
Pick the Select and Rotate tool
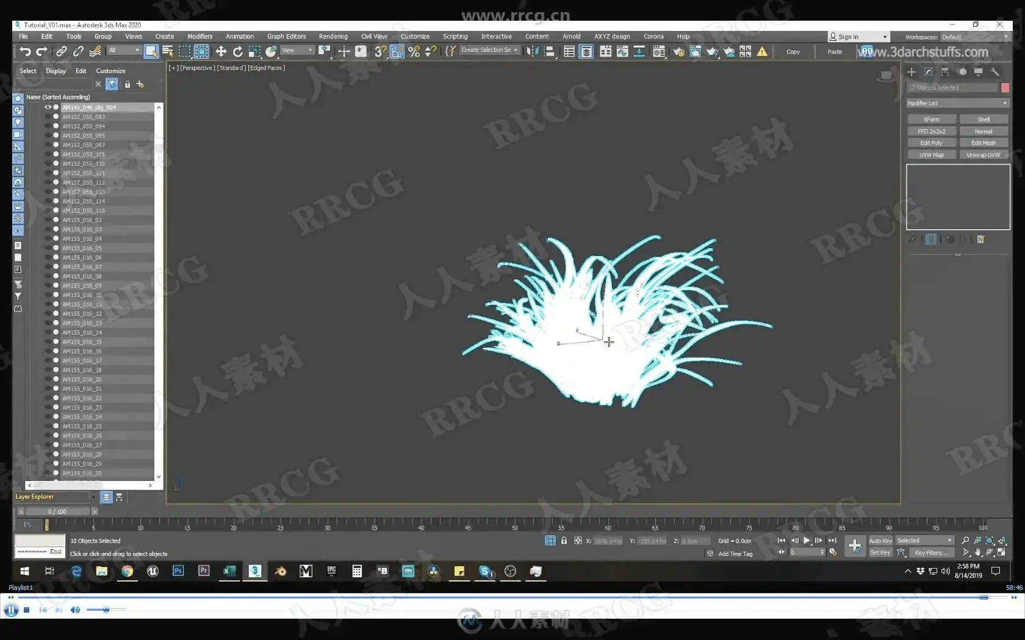tap(238, 52)
